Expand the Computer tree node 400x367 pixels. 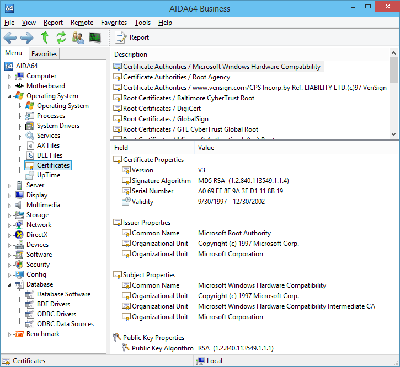9,77
